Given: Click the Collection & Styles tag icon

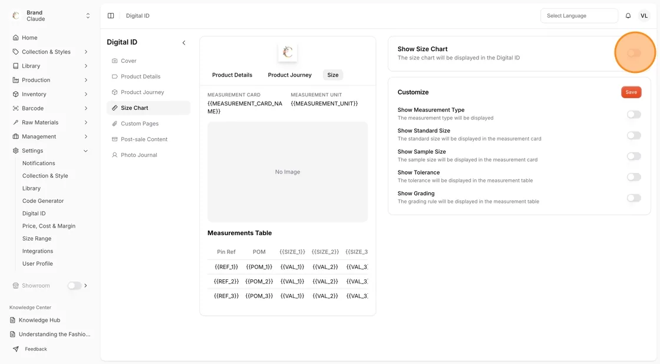Looking at the screenshot, I should [15, 52].
